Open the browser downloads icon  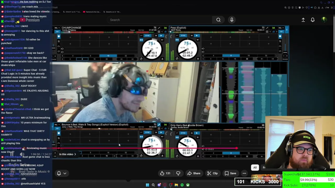(x=322, y=8)
